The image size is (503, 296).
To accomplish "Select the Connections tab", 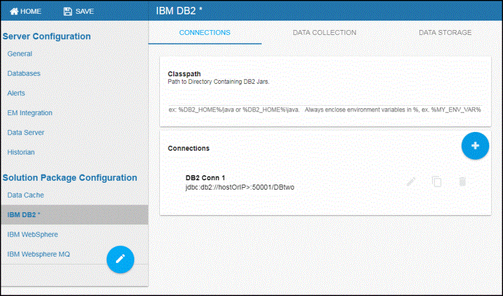I will coord(204,33).
